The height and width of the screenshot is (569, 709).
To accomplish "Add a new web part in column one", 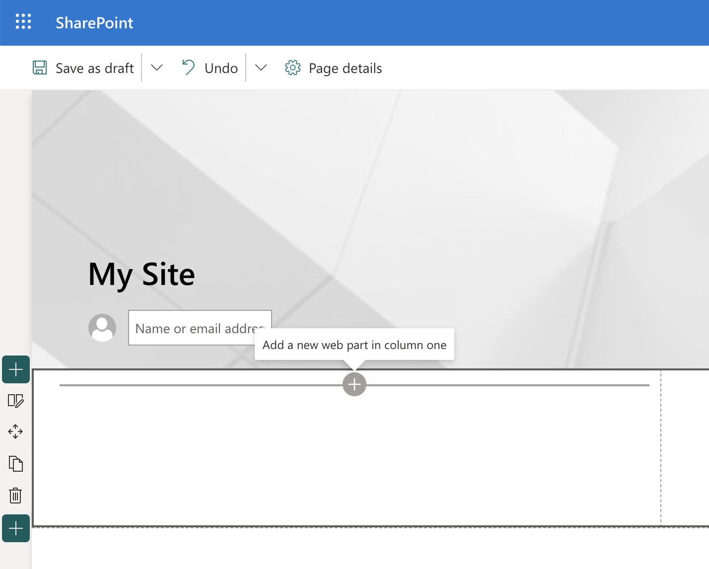I will tap(354, 385).
